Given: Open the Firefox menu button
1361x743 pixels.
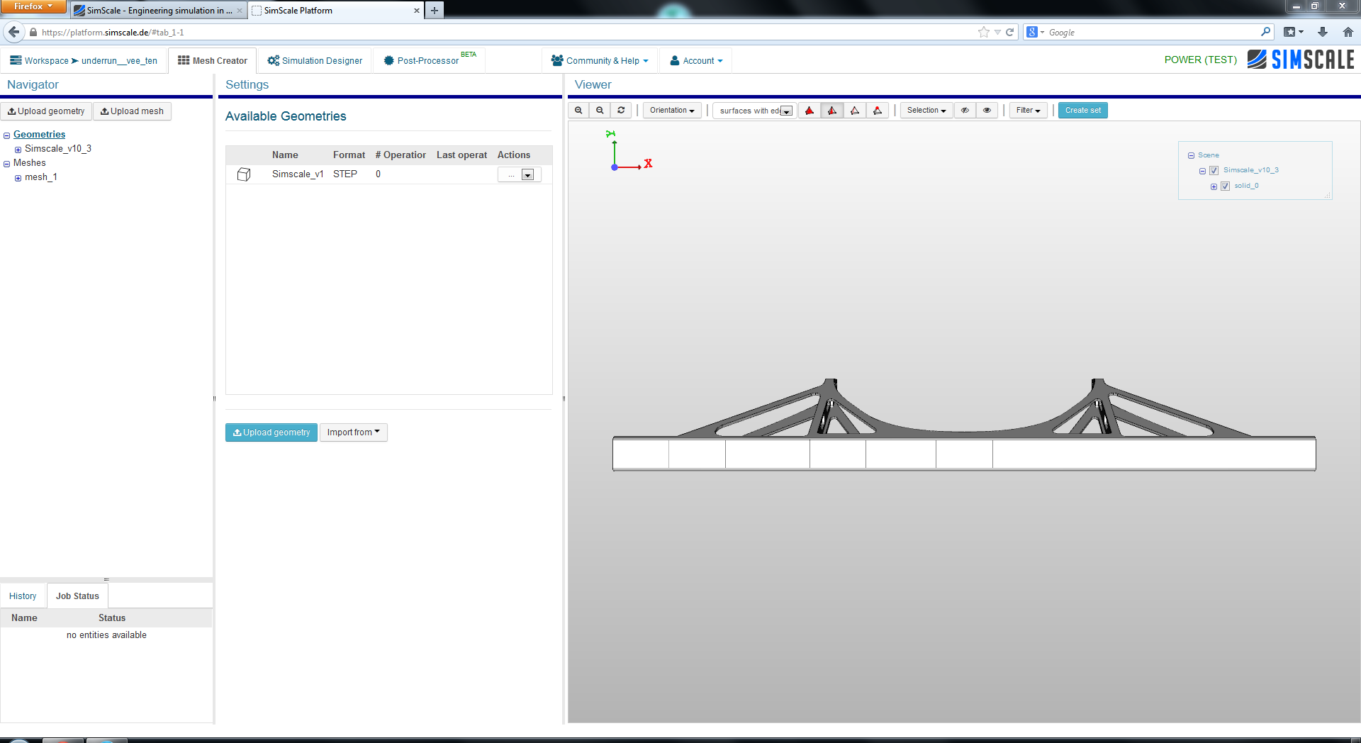Looking at the screenshot, I should pyautogui.click(x=33, y=6).
